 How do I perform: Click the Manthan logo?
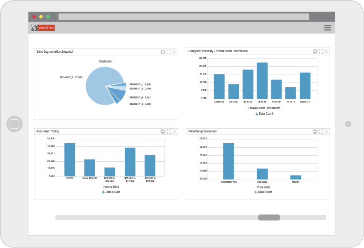pyautogui.click(x=43, y=28)
